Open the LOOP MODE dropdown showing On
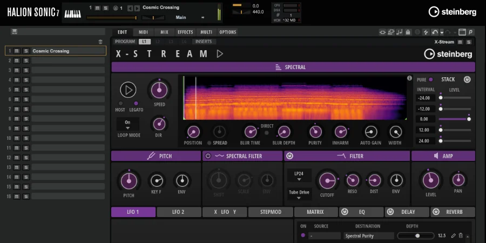 (127, 124)
